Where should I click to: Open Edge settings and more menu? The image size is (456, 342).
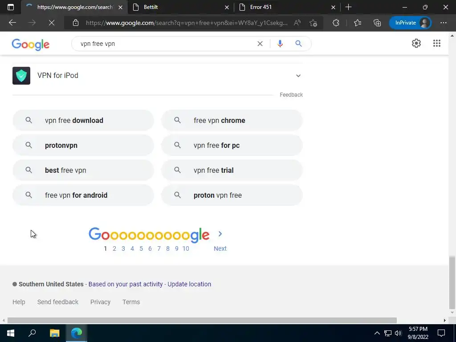pos(443,23)
